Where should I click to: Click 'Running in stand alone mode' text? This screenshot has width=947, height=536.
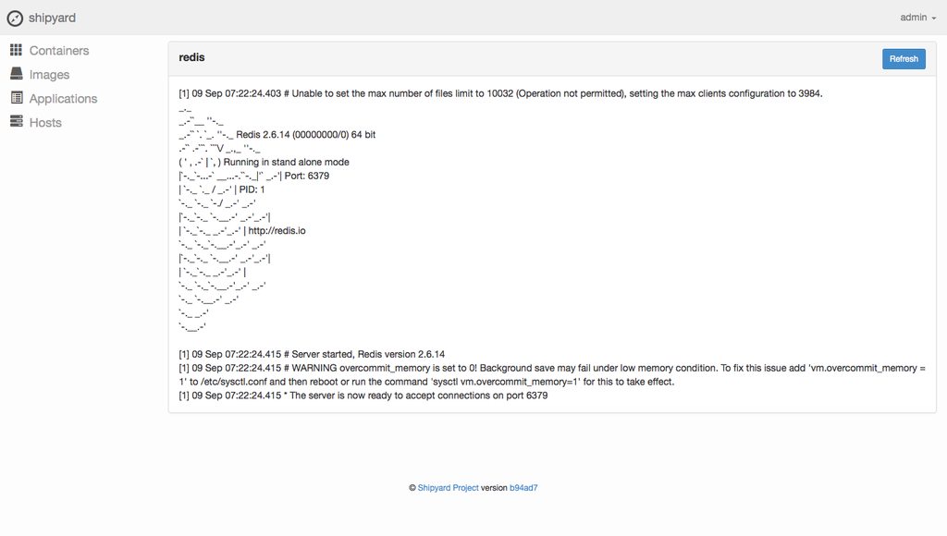pyautogui.click(x=287, y=162)
